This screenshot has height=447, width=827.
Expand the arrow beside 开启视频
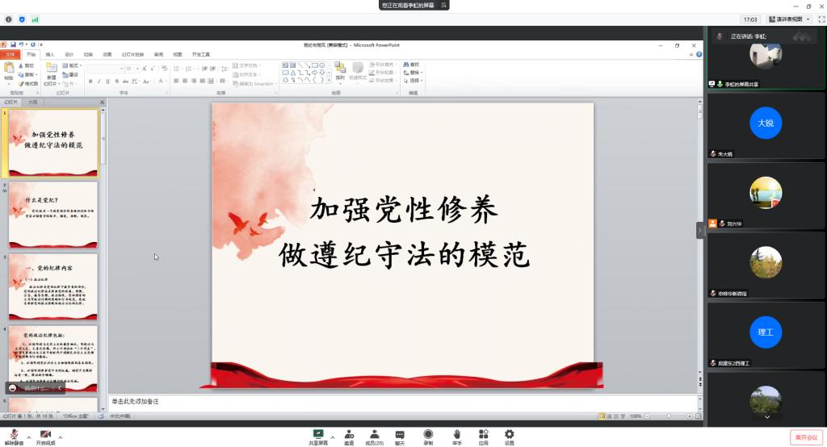click(x=61, y=437)
